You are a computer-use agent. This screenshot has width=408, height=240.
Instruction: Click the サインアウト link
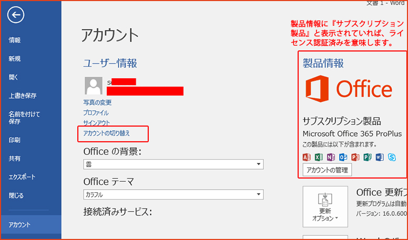[97, 122]
